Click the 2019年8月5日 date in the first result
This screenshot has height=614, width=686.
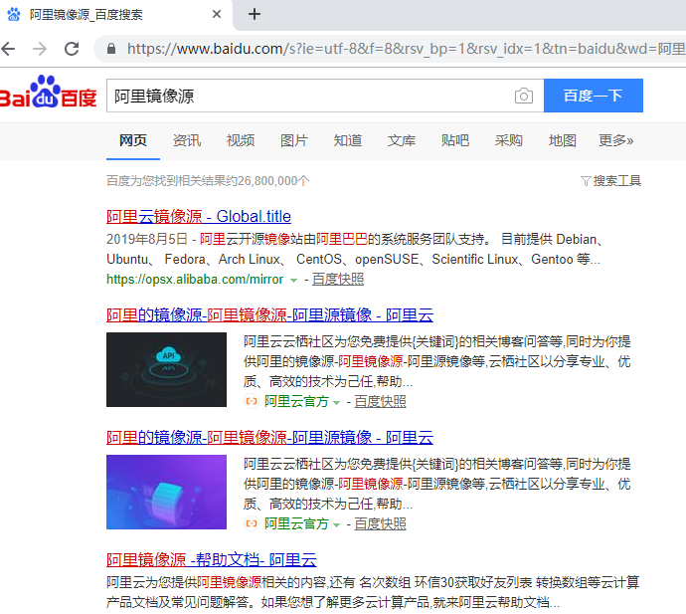[146, 239]
